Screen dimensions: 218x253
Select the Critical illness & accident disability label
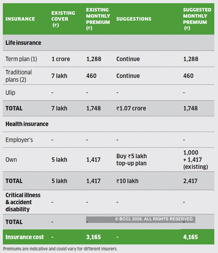pyautogui.click(x=23, y=202)
